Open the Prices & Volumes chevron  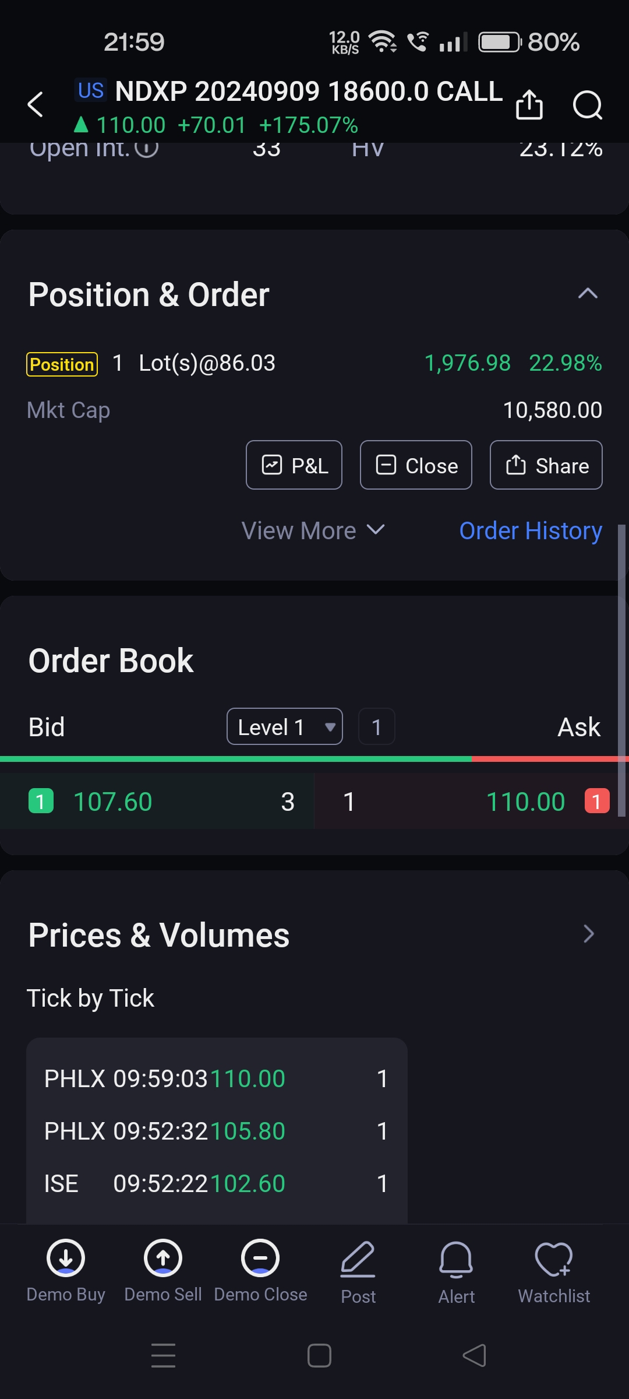tap(589, 934)
